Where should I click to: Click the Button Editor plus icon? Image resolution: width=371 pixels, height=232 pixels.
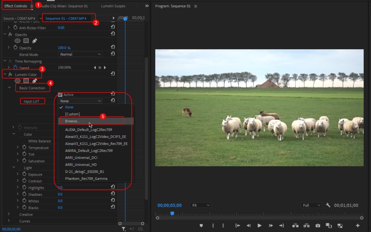click(x=358, y=225)
